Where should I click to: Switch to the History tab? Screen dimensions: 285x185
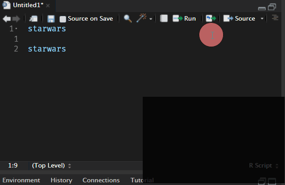pos(61,180)
